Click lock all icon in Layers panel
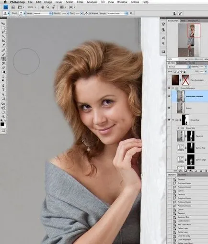The height and width of the screenshot is (244, 208). tap(185, 72)
